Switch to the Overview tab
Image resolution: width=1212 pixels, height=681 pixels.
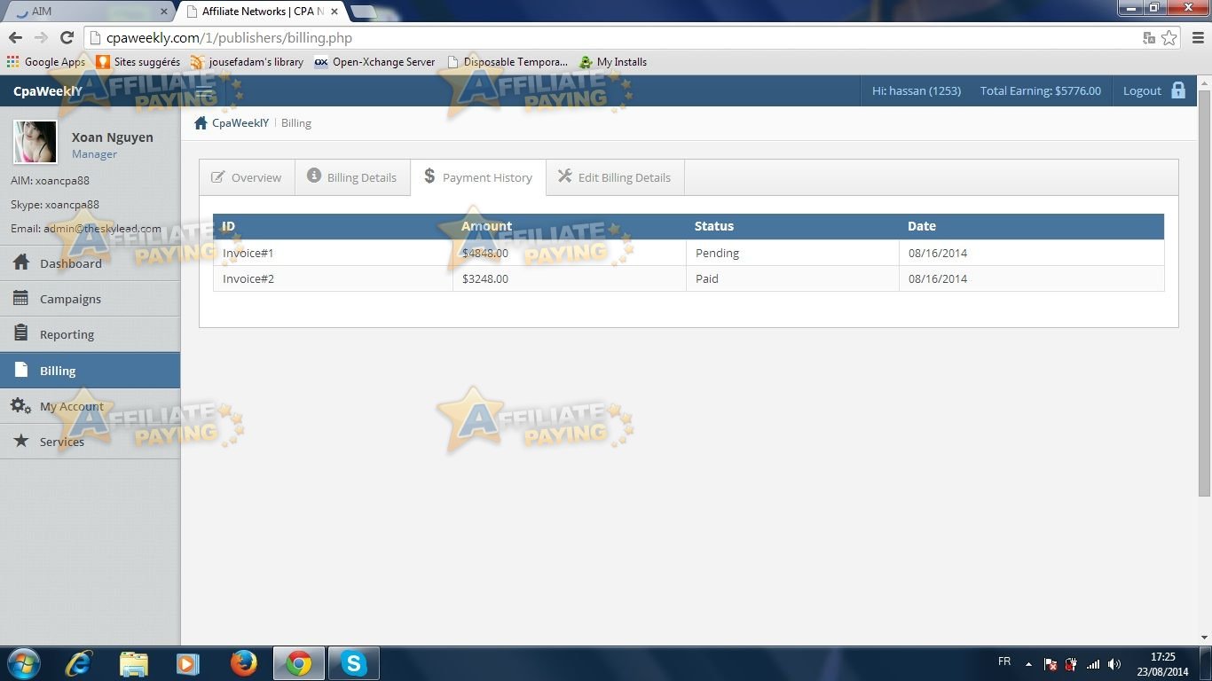(247, 177)
